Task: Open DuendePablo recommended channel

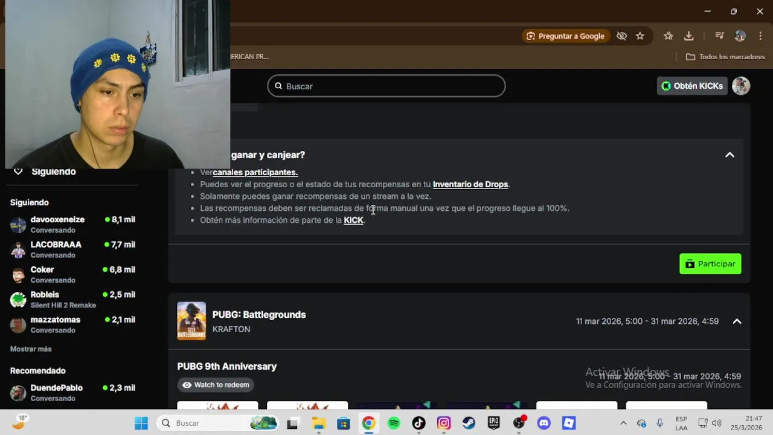Action: pyautogui.click(x=72, y=393)
